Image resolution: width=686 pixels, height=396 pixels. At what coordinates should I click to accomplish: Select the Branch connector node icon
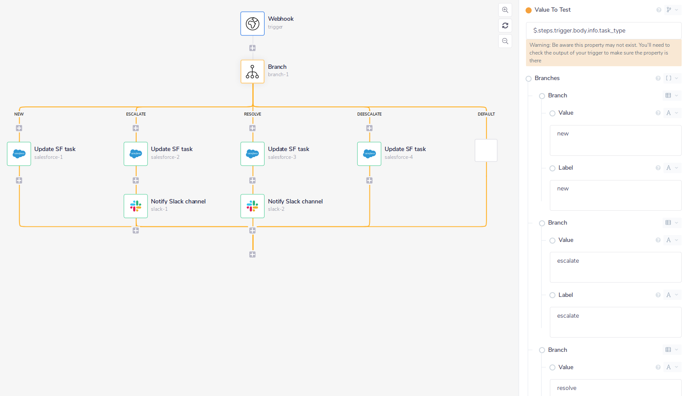pos(252,71)
